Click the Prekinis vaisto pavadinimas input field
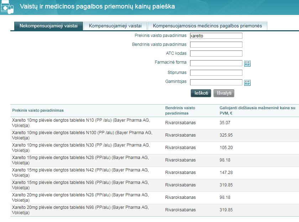 tap(216, 36)
